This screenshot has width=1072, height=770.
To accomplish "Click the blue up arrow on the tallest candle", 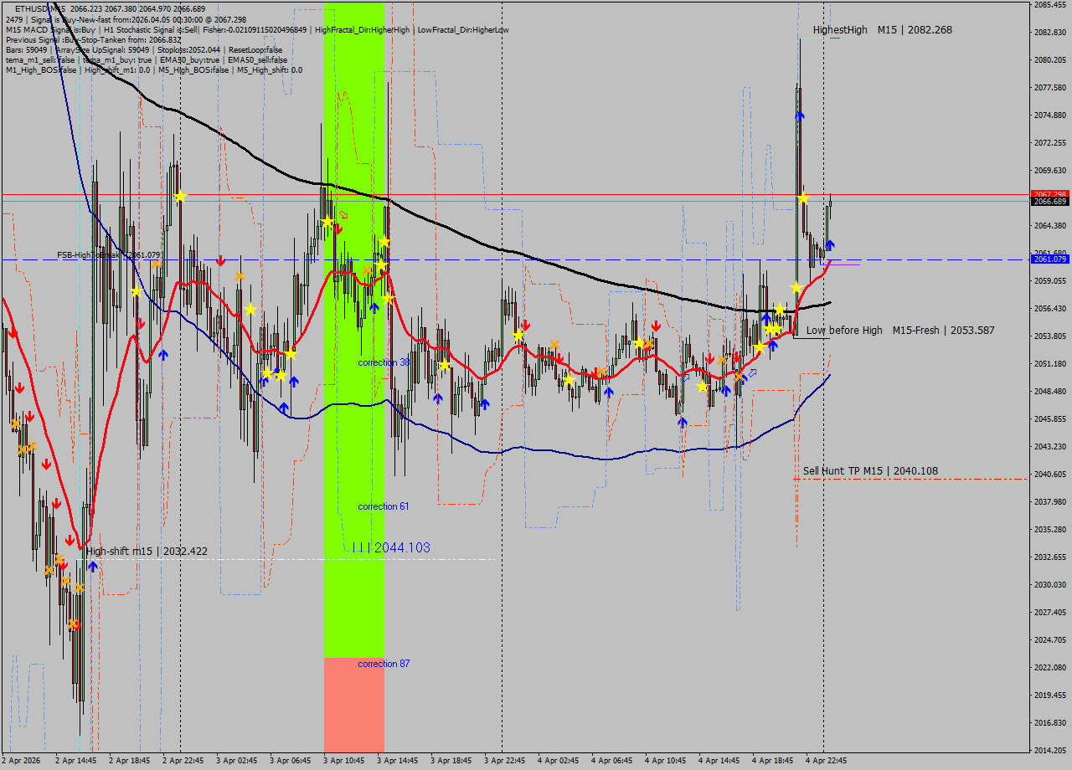I will point(800,116).
